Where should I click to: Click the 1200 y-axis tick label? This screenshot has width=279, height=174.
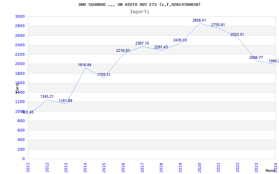coord(20,102)
